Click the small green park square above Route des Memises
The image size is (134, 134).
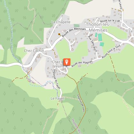[x=77, y=26]
